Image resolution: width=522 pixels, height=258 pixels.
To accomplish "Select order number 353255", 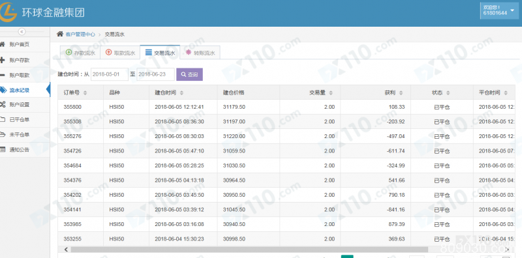I will 72,239.
